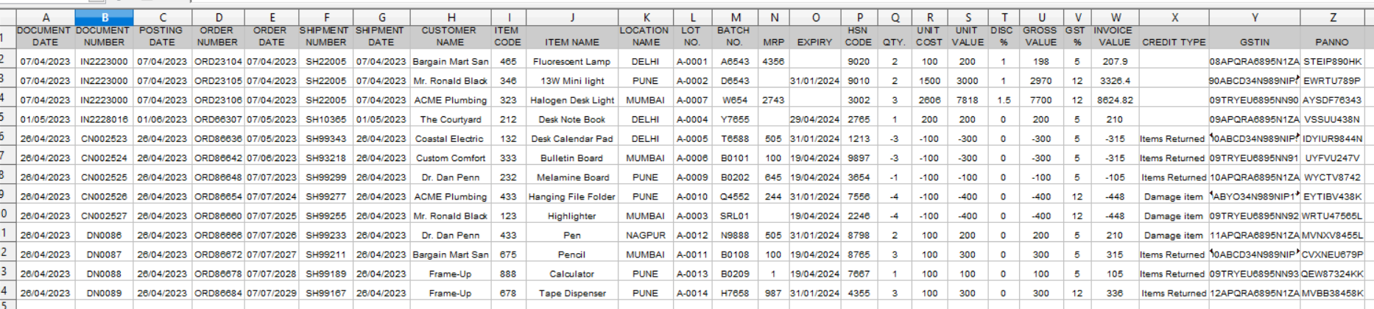
Task: Select the Bulletin Board cell
Action: 572,158
